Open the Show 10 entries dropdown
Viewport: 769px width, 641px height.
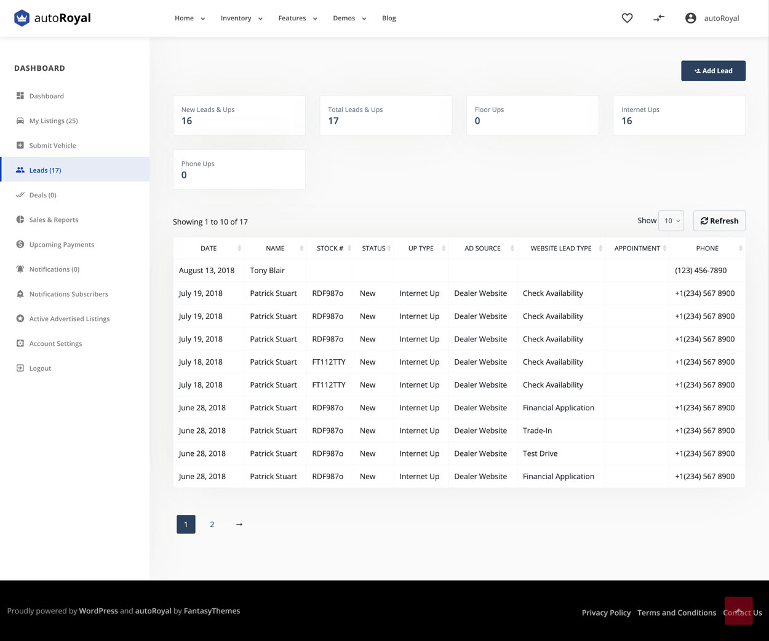click(671, 221)
